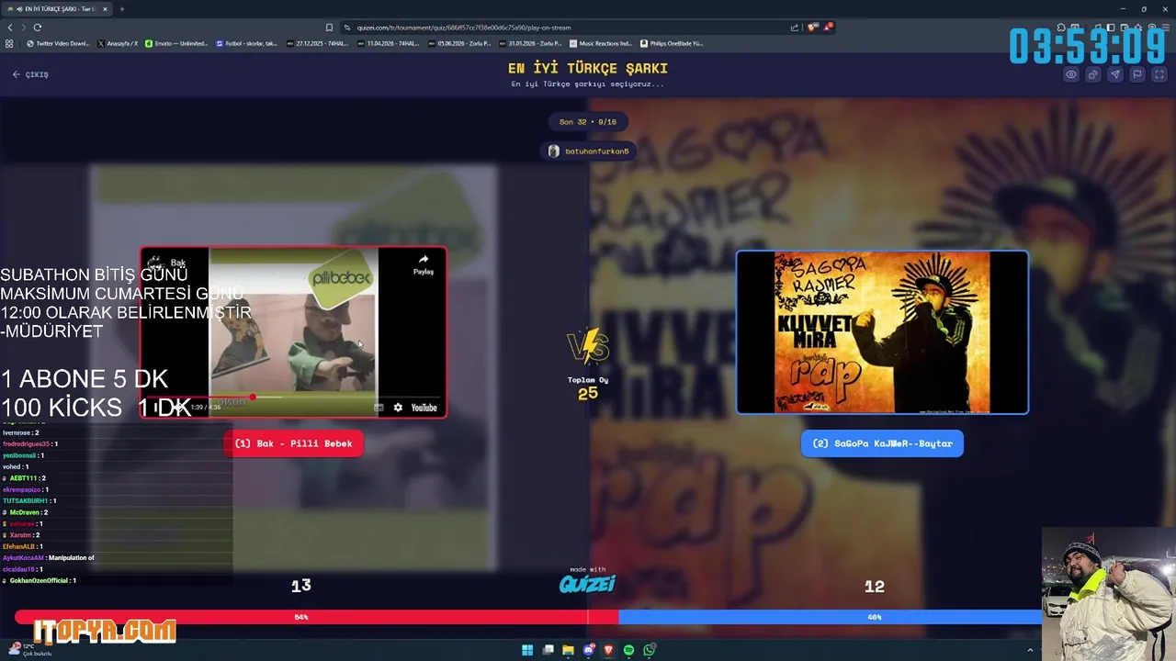Open WhatsApp in taskbar
This screenshot has height=661, width=1176.
tap(650, 650)
